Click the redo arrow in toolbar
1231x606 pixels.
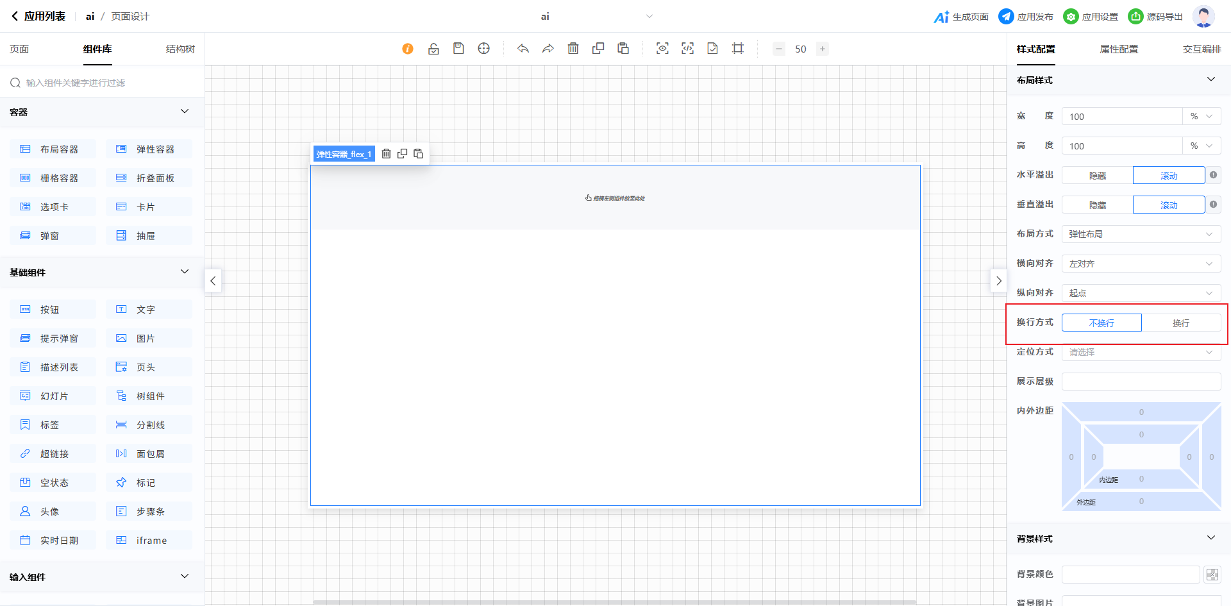[548, 49]
